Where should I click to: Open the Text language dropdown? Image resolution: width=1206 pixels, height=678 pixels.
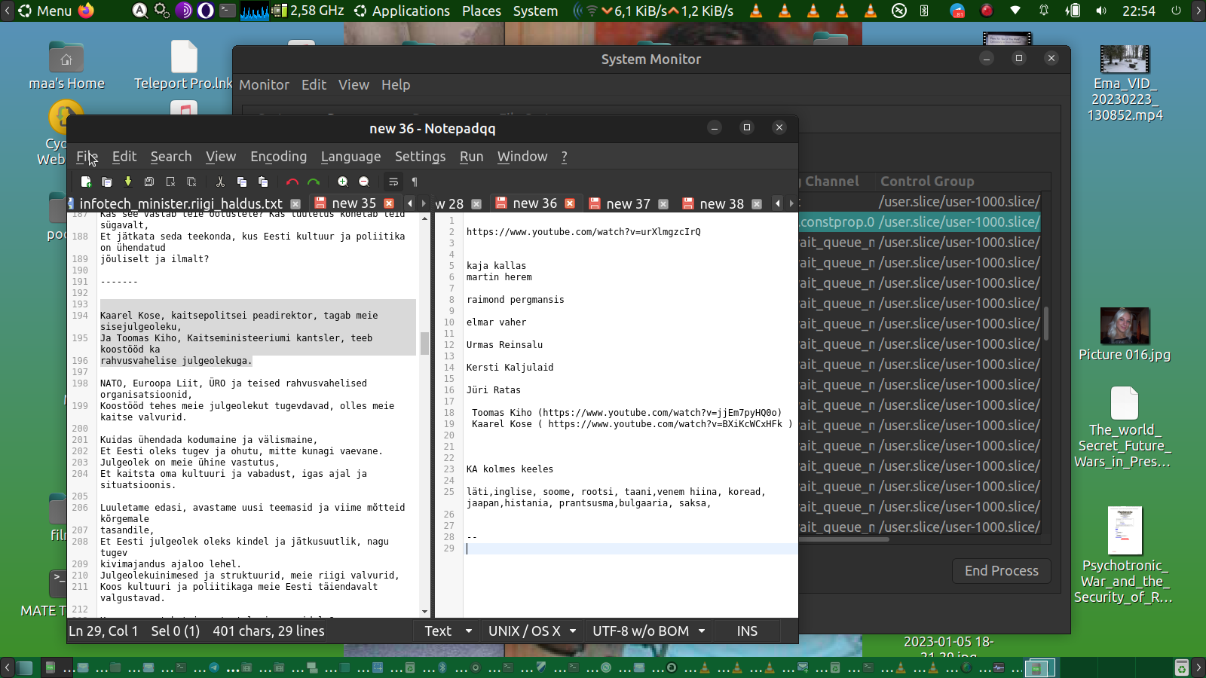pos(448,631)
